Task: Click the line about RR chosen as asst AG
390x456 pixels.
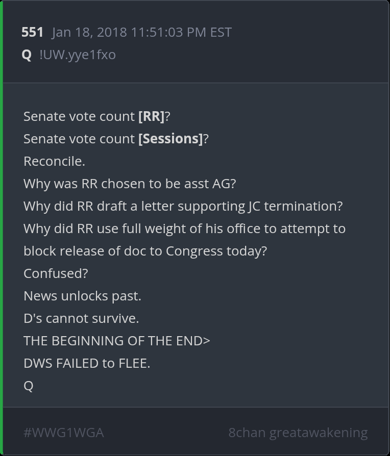Action: [130, 184]
